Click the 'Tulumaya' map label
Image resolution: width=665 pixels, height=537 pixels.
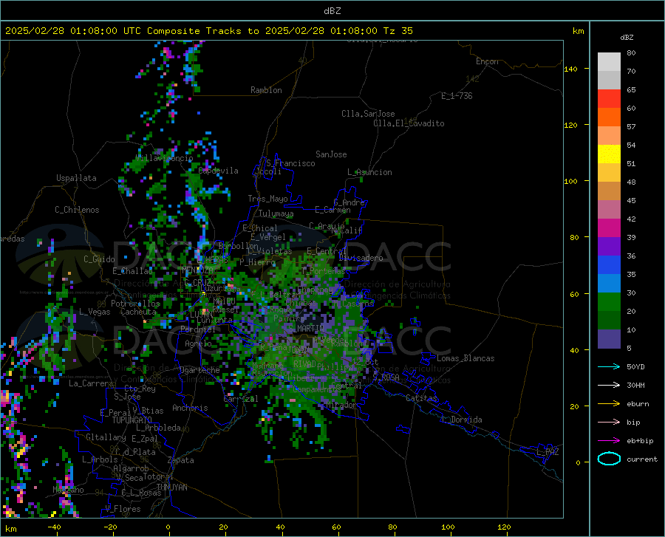(x=276, y=213)
